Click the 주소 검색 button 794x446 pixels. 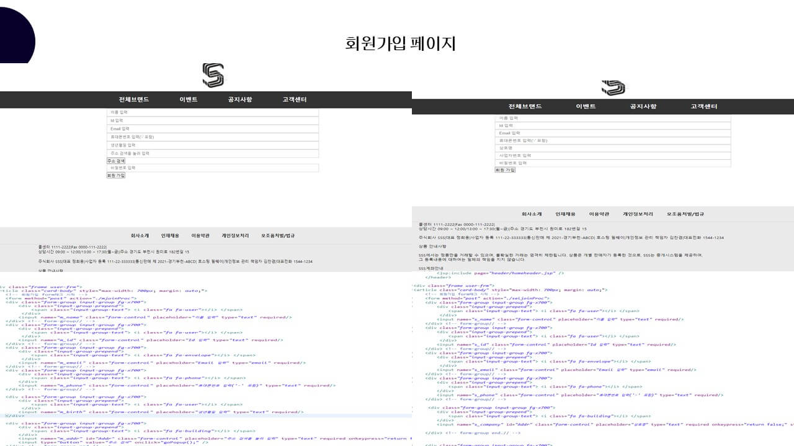[116, 160]
